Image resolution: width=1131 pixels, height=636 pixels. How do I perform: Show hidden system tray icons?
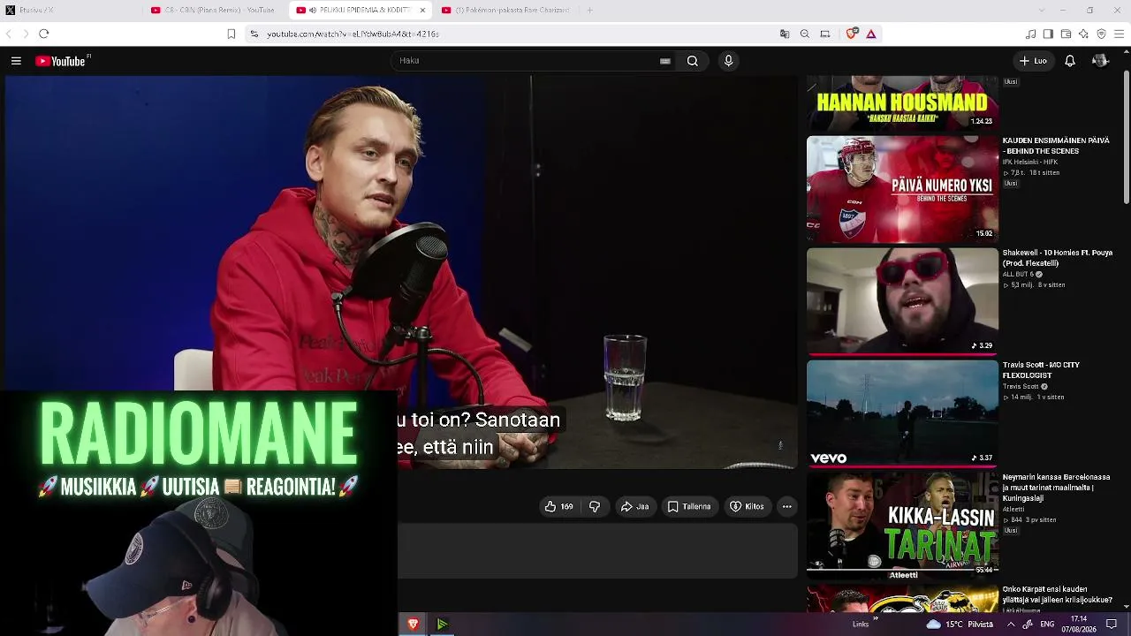pos(1011,625)
